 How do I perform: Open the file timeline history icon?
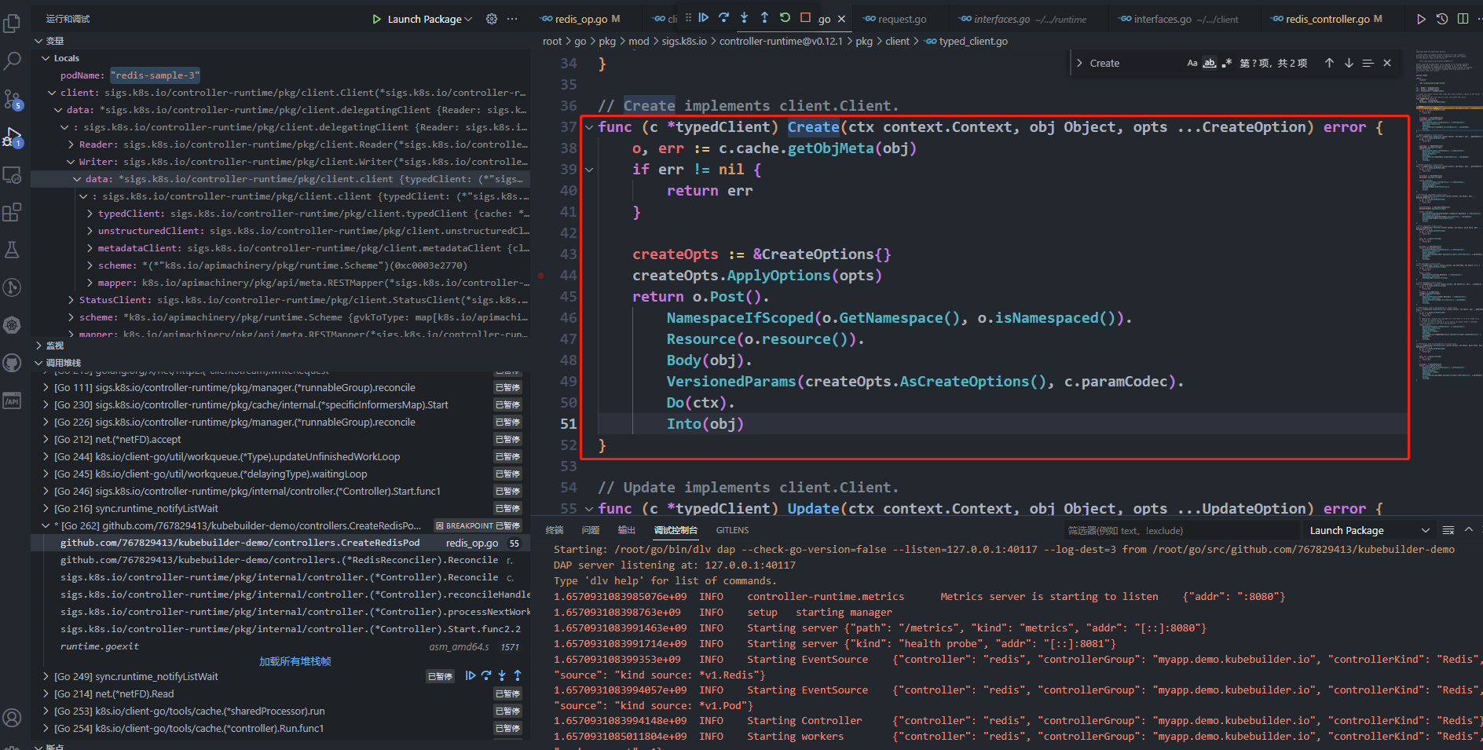[x=1442, y=19]
